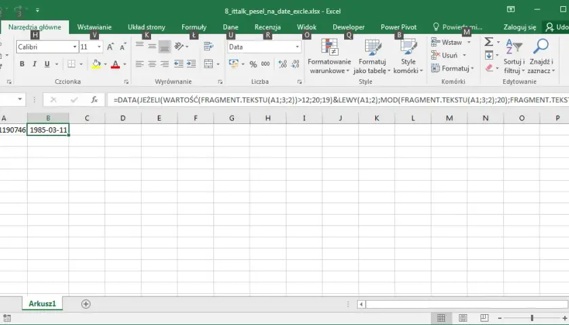The width and height of the screenshot is (569, 325).
Task: Apply fill color bucket
Action: (x=96, y=64)
